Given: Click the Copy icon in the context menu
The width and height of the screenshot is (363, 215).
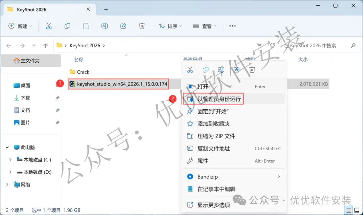Looking at the screenshot, I should [206, 70].
